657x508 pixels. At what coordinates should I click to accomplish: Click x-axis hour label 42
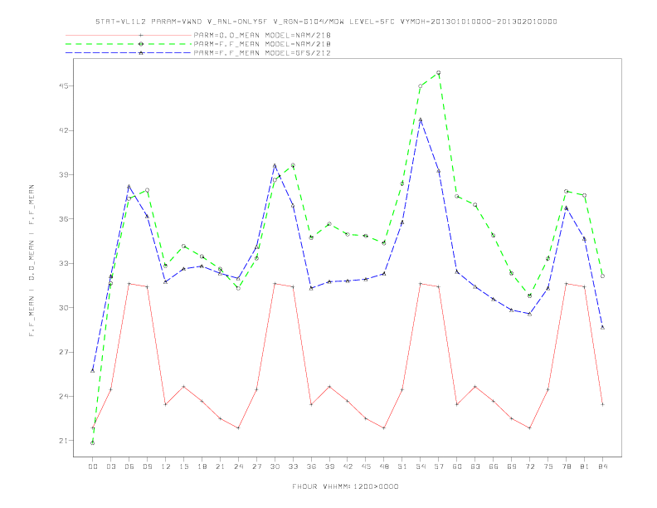coord(348,466)
